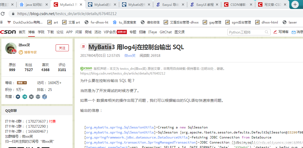The width and height of the screenshot is (303, 148).
Task: Reload the current page
Action: [3, 14]
